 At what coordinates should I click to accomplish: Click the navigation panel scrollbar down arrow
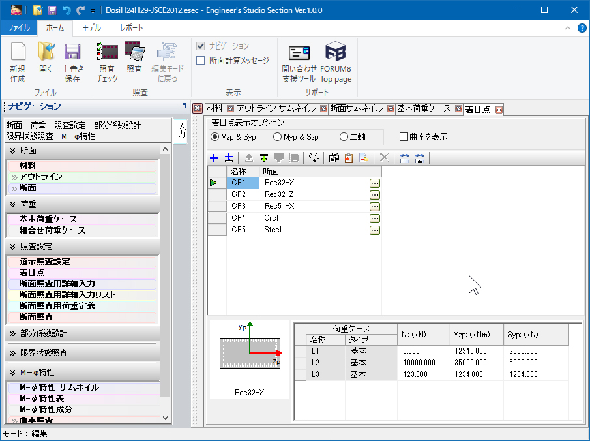[165, 418]
